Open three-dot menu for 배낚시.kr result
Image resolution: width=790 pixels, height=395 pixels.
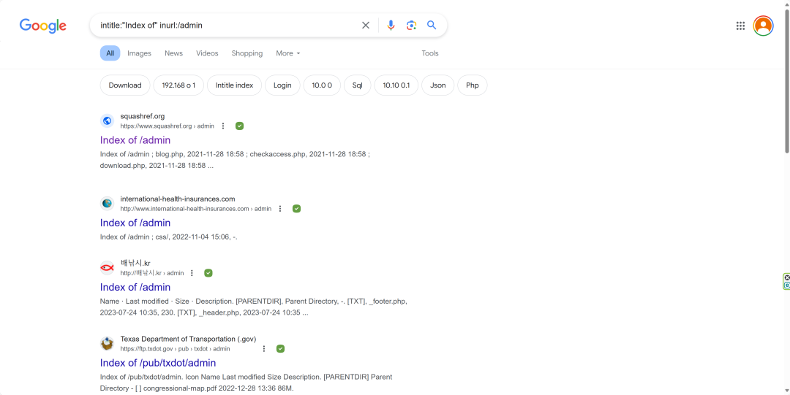coord(192,273)
